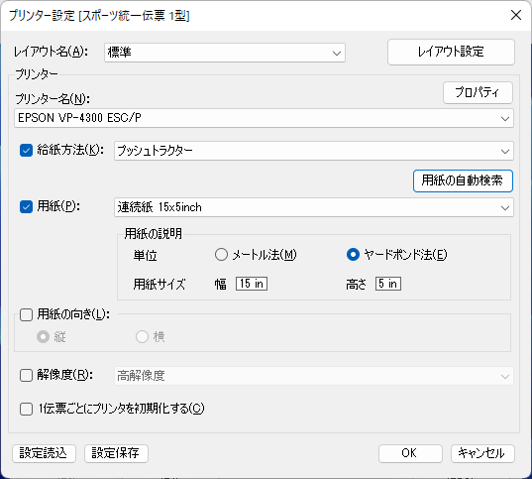Check 1伝票ごとにプリンタを初期化する checkbox

click(x=26, y=409)
